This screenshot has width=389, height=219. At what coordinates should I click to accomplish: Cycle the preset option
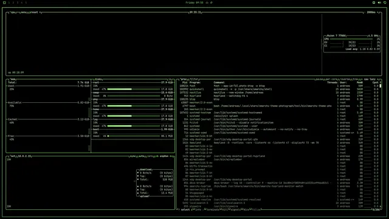click(x=35, y=12)
